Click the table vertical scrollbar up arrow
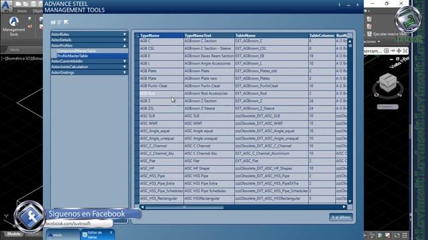This screenshot has height=240, width=428. click(x=350, y=41)
